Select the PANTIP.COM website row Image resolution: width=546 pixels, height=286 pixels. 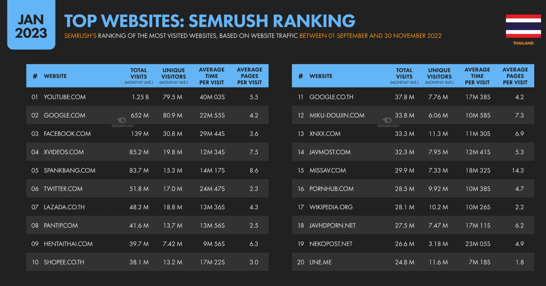(x=61, y=226)
